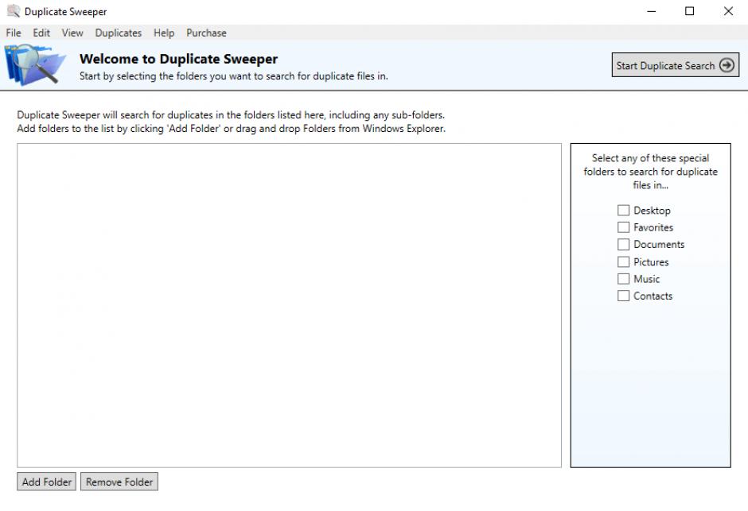This screenshot has height=511, width=748.
Task: Click the 'Select any of these special folders' text
Action: tap(650, 172)
